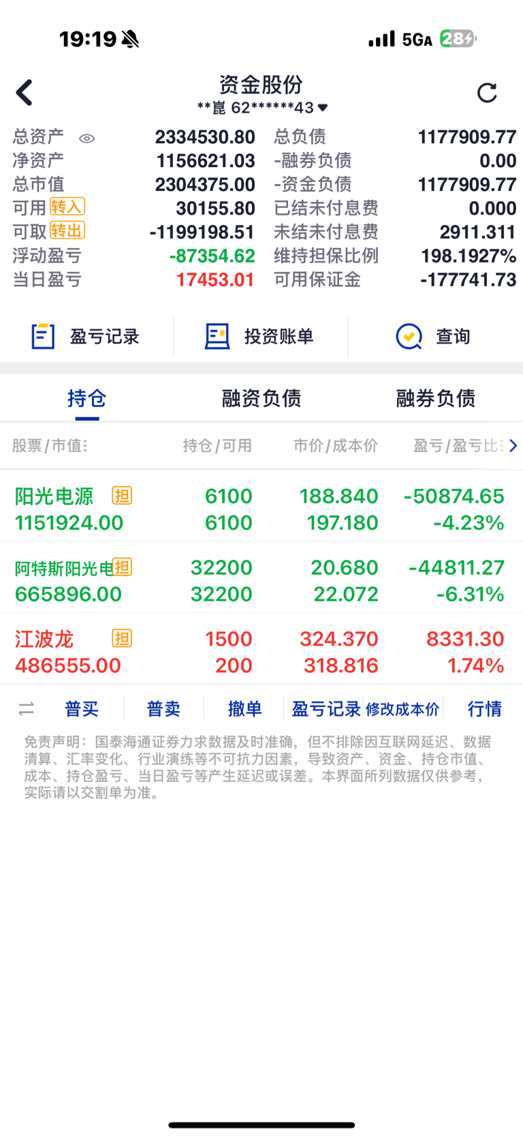Screen dimensions: 523x1138
Task: Sort by 股票/市值 column header
Action: click(x=50, y=445)
